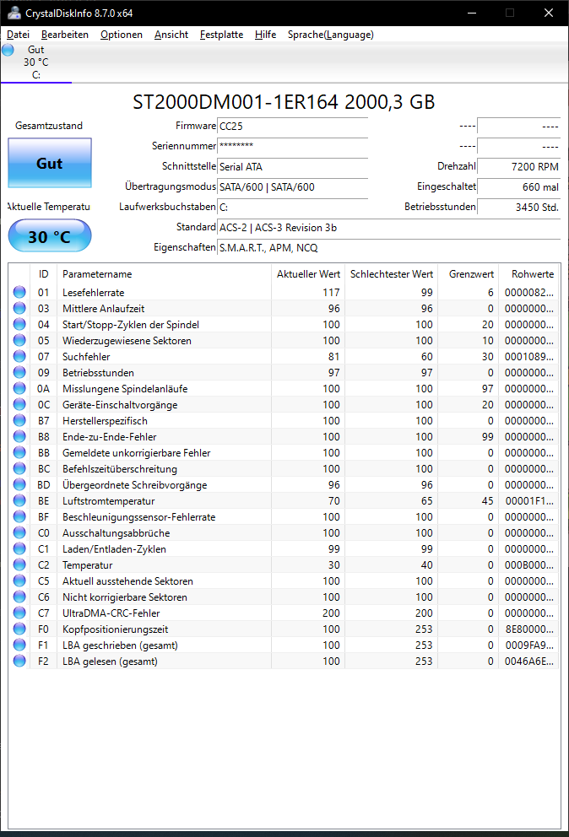Click the Schlechtester Wert column header
569x837 pixels.
point(392,274)
